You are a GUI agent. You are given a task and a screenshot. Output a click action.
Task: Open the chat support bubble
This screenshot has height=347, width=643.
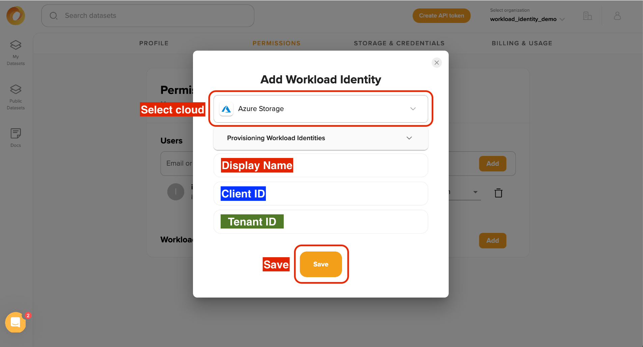16,322
